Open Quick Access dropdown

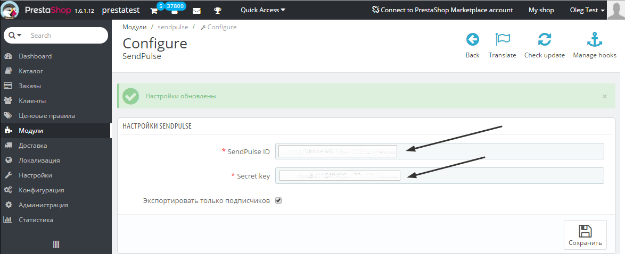262,10
